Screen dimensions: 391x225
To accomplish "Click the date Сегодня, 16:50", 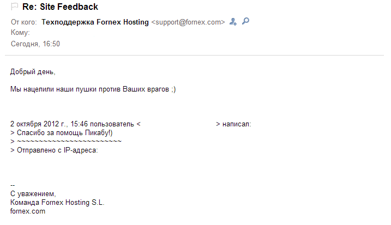I will coord(35,44).
